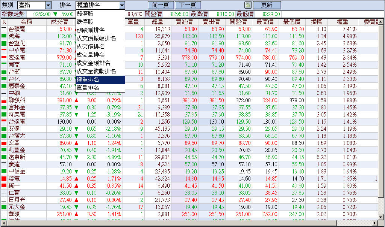Open candlestick icon for 台灣大 row

pos(4,136)
